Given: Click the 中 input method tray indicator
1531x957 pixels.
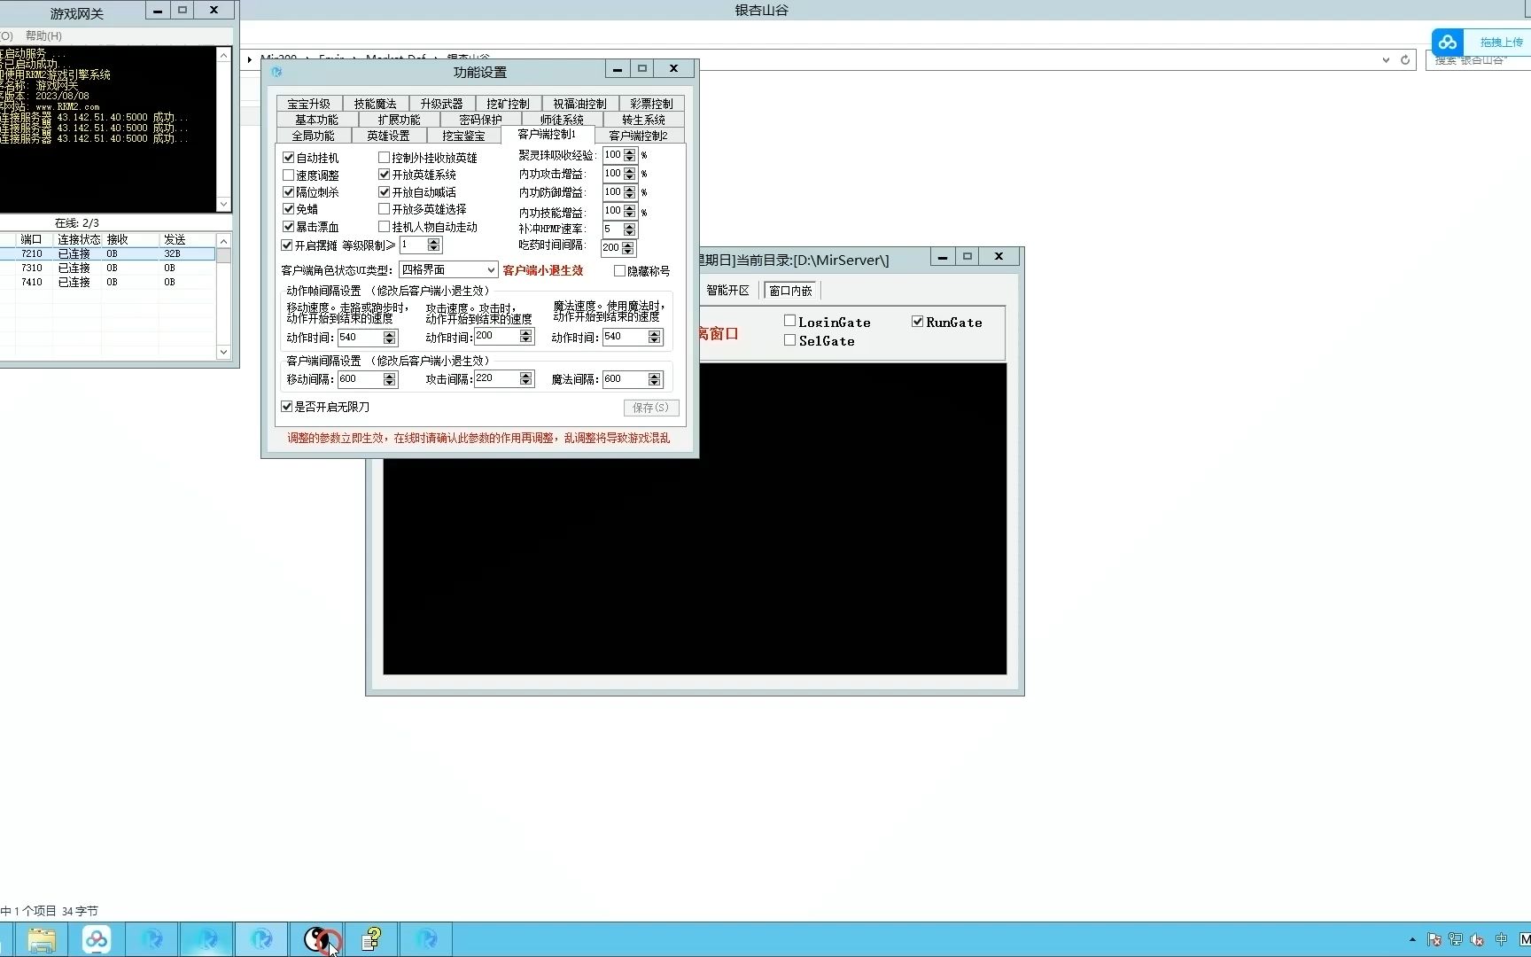Looking at the screenshot, I should click(1501, 939).
